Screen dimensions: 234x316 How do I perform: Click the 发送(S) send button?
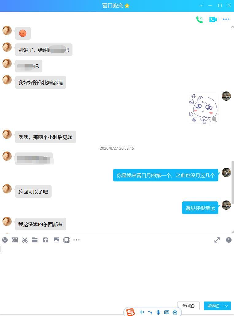coord(213,306)
